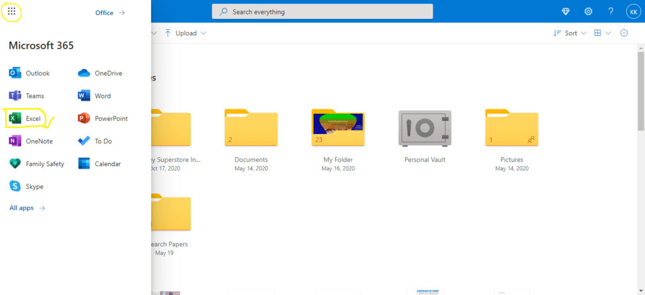Open the My Folder folder
The width and height of the screenshot is (645, 295).
[x=338, y=128]
